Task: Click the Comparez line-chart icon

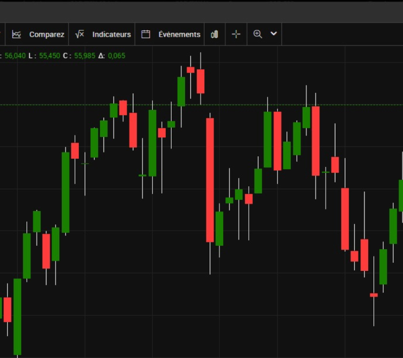Action: [17, 34]
